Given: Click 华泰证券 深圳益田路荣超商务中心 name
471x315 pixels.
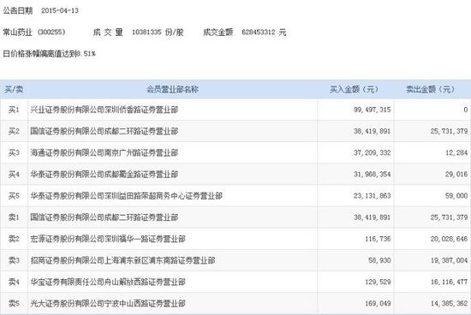Looking at the screenshot, I should pos(127,196).
